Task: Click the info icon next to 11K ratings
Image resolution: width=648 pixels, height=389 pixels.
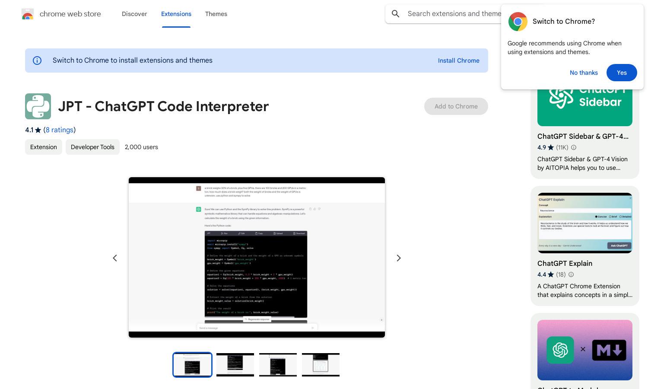Action: pos(574,147)
